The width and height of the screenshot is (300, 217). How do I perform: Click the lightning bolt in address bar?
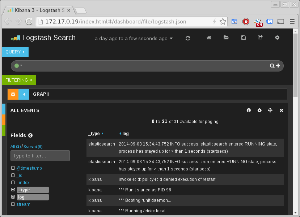pos(215,21)
